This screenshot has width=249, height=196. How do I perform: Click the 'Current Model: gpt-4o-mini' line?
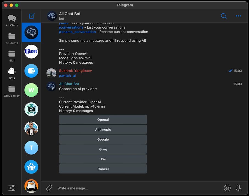click(82, 107)
